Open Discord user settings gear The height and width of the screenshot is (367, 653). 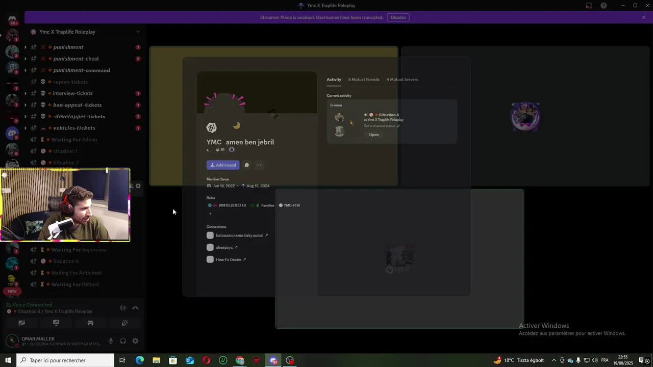click(135, 341)
